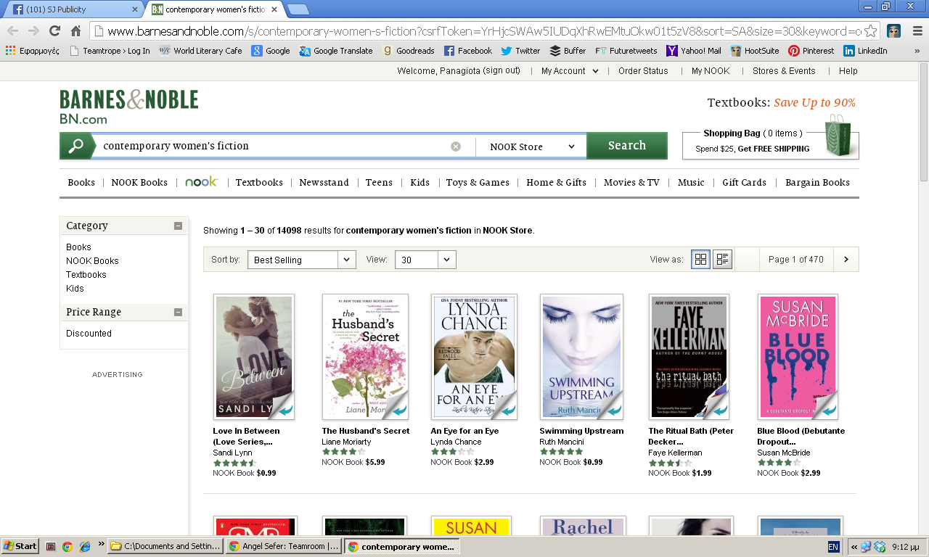929x557 pixels.
Task: Switch to Angel Sefer Teamroom taskbar window
Action: point(283,546)
